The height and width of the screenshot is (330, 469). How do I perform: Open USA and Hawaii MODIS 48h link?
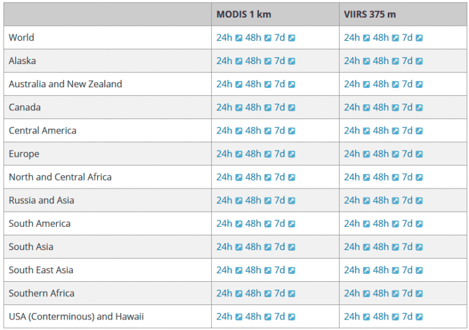pos(253,317)
